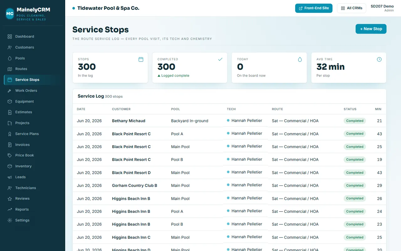Image resolution: width=401 pixels, height=251 pixels.
Task: Sort by the DATE column header
Action: [81, 109]
